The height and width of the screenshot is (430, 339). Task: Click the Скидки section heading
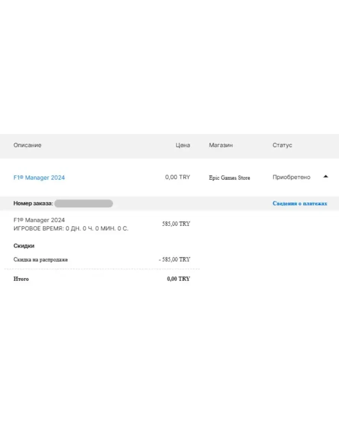tap(24, 246)
